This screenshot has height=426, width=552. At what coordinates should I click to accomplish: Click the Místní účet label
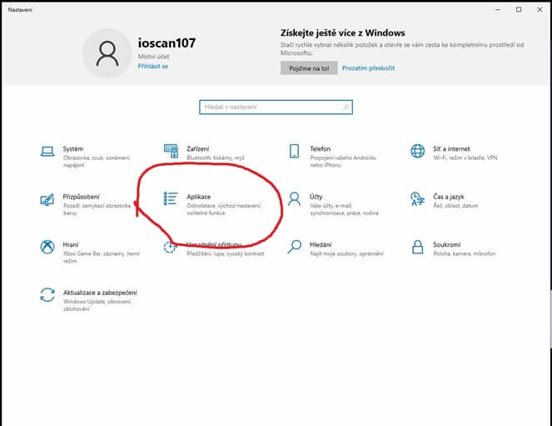[153, 57]
